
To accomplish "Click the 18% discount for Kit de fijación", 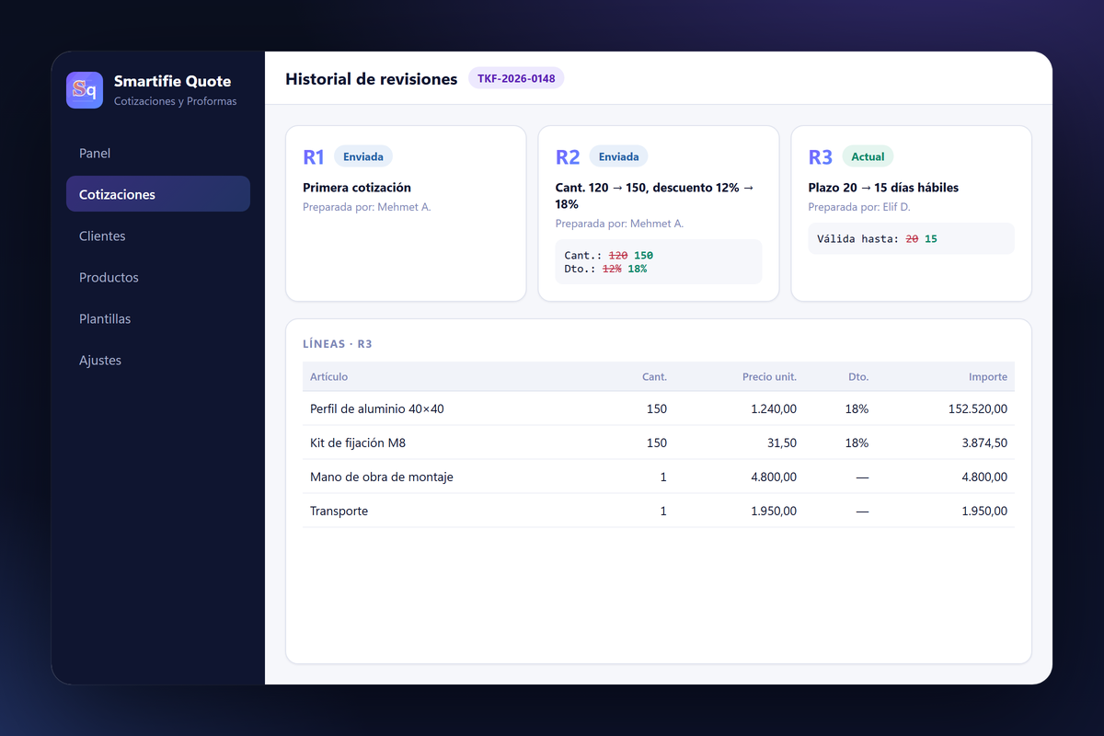I will 857,443.
